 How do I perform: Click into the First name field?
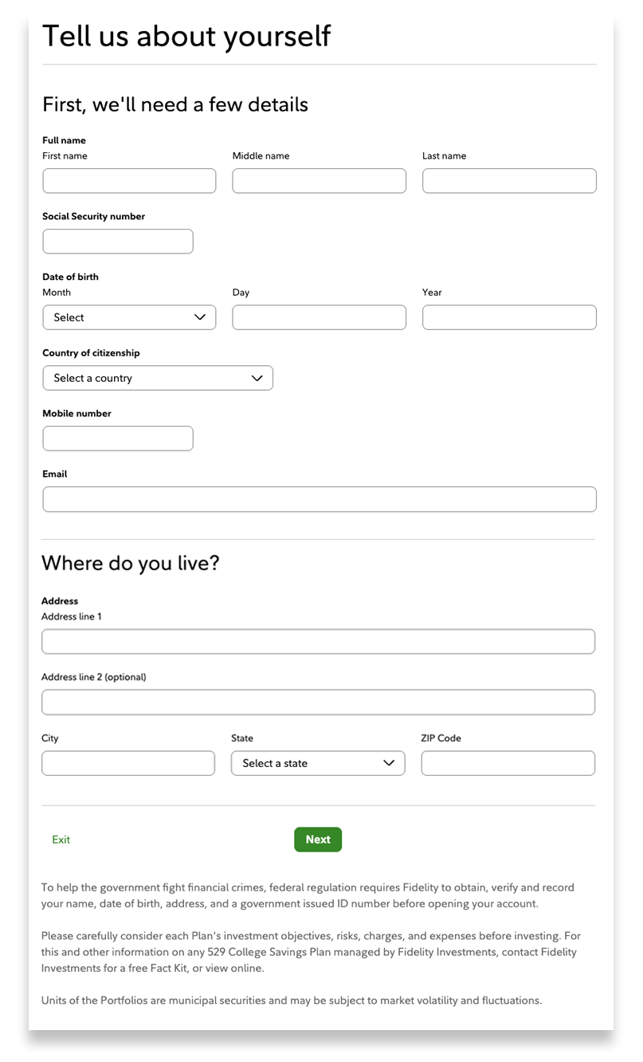tap(128, 180)
